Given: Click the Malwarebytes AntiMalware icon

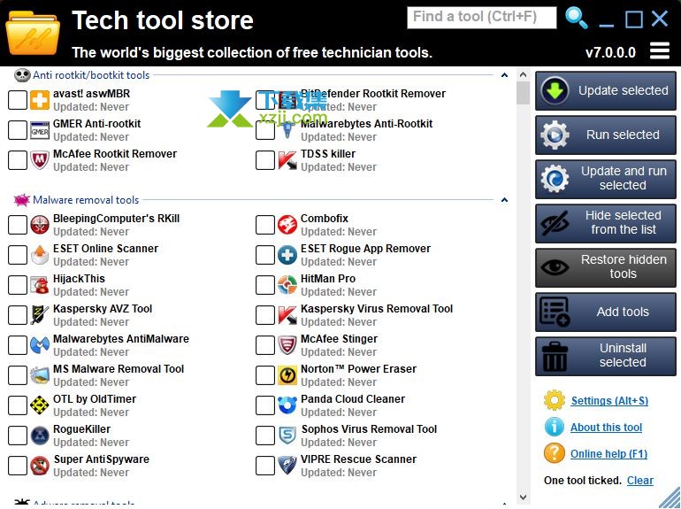Looking at the screenshot, I should [40, 344].
